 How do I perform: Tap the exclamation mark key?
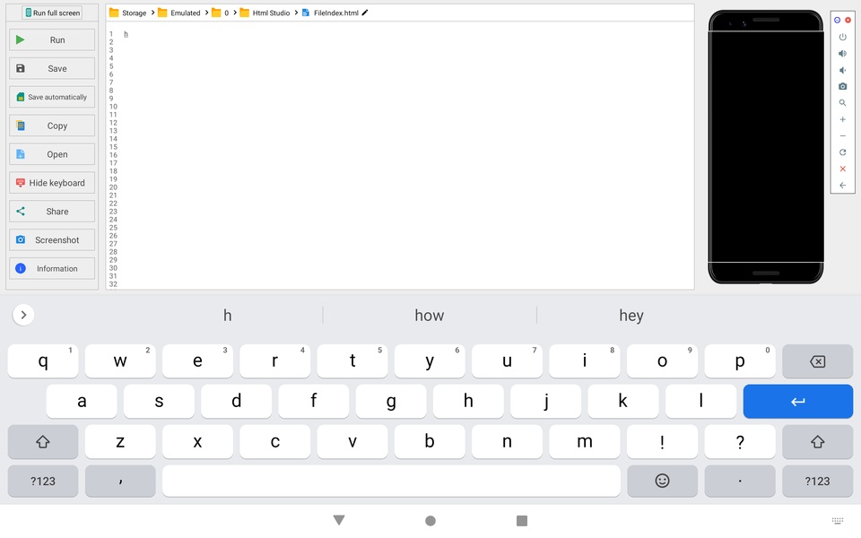point(662,441)
